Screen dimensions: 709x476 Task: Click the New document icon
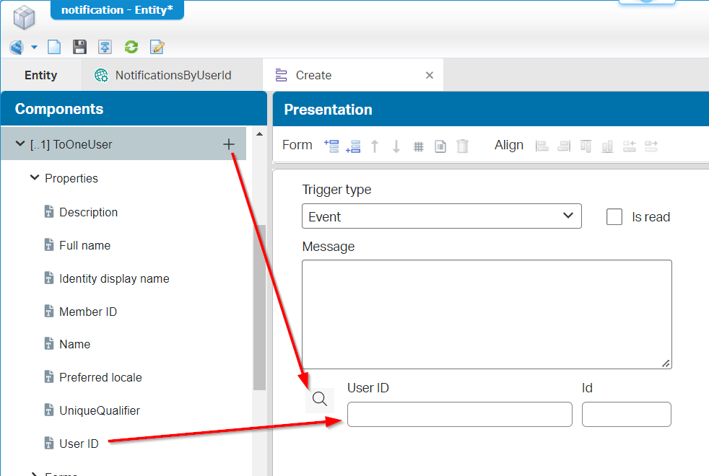click(54, 48)
